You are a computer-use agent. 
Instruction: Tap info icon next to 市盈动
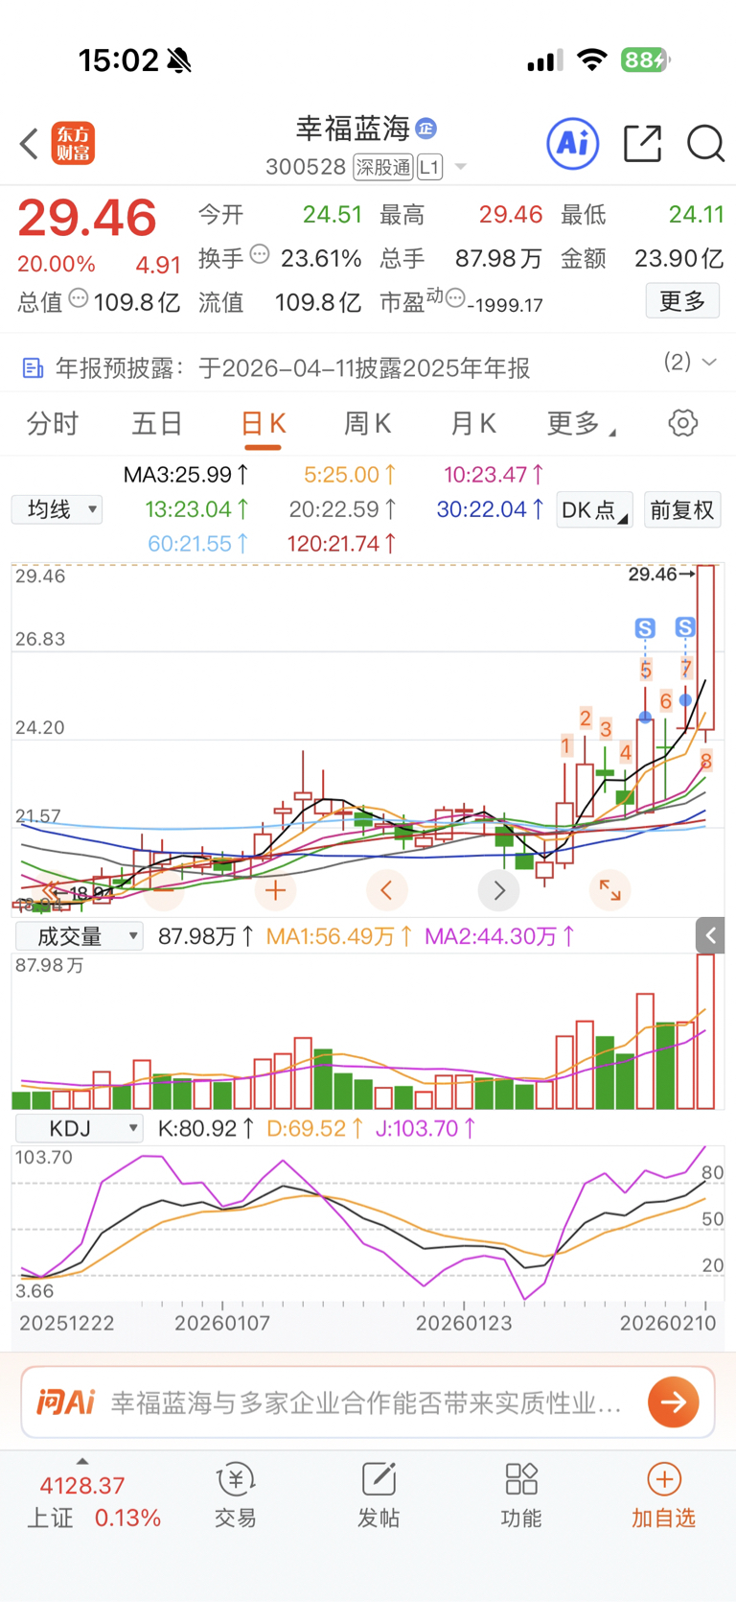coord(455,297)
